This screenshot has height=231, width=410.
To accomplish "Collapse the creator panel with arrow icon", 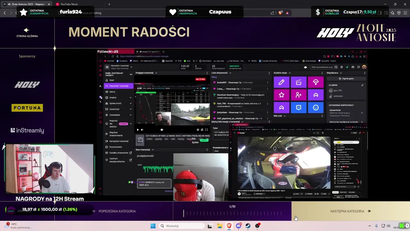I will [131, 74].
